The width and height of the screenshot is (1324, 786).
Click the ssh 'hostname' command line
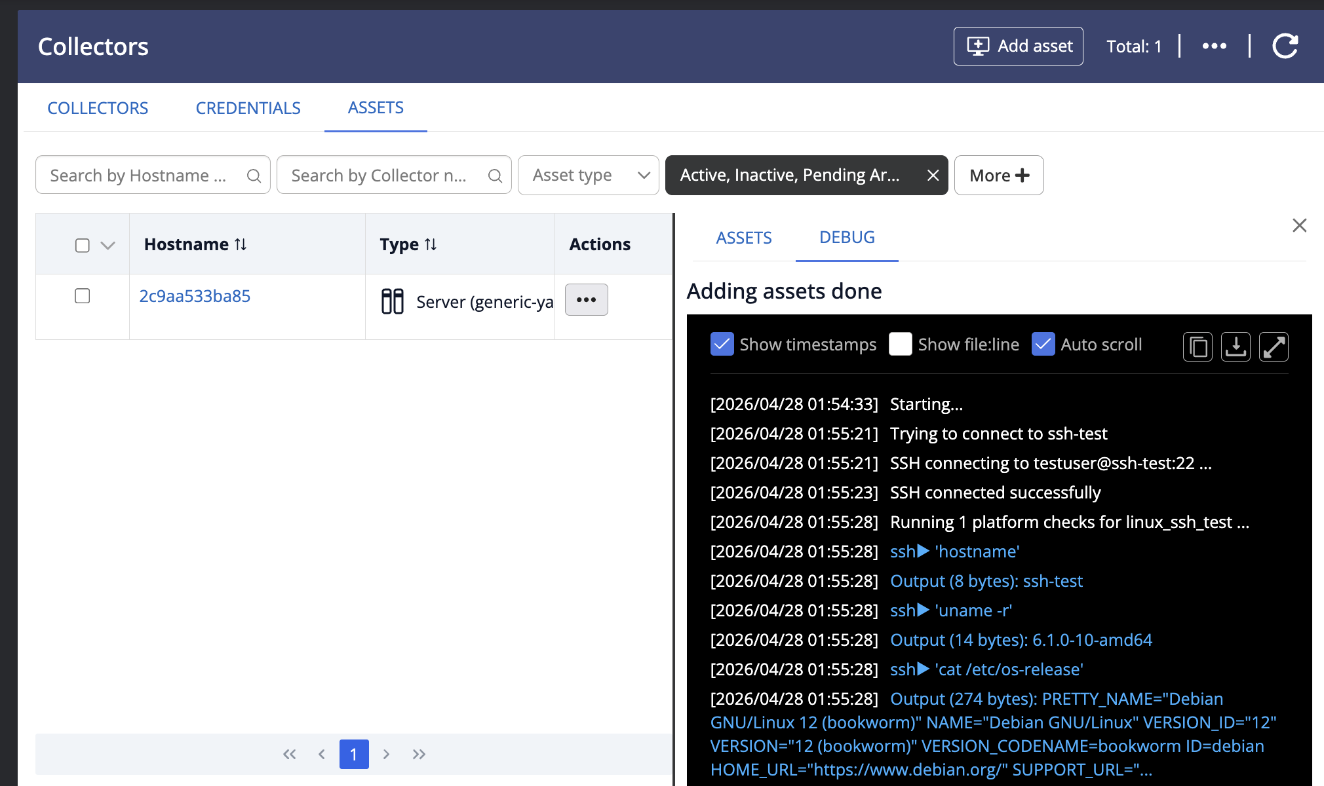pos(954,552)
